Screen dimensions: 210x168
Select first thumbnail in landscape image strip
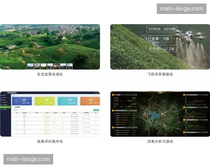[x=30, y=66]
